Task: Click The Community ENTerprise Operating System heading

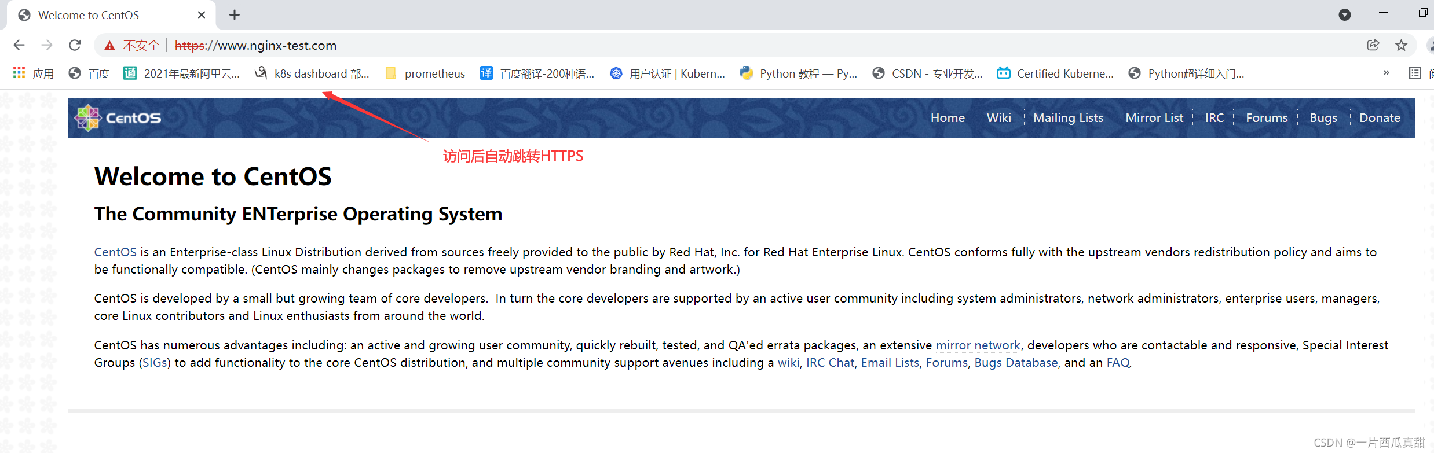Action: pos(298,214)
